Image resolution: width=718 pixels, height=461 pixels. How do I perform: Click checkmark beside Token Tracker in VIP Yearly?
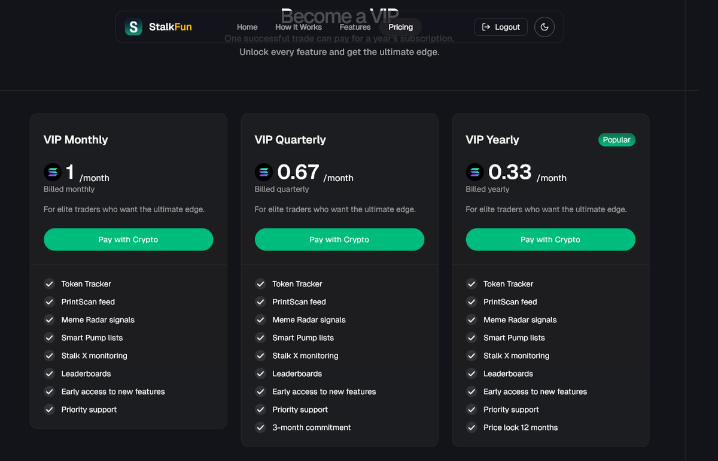(471, 284)
